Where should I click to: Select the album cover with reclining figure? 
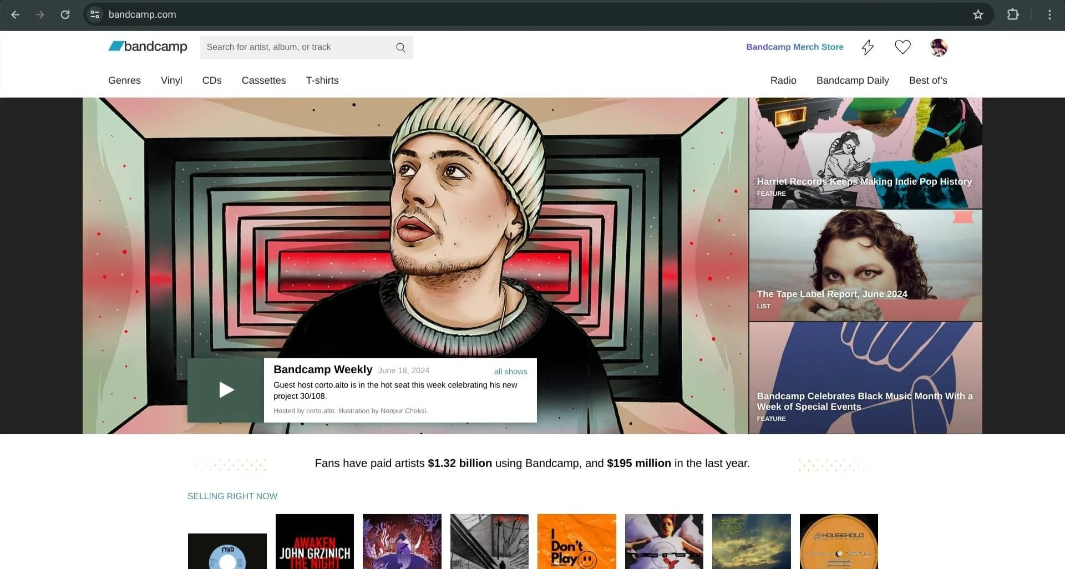(664, 541)
